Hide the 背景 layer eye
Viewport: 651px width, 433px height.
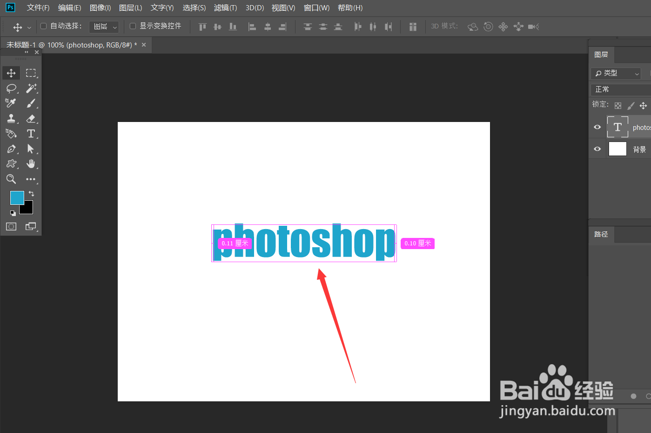coord(597,149)
